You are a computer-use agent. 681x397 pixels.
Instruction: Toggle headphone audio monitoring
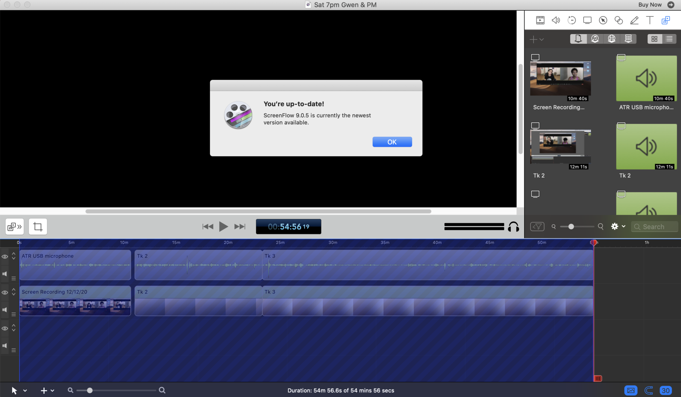point(514,226)
